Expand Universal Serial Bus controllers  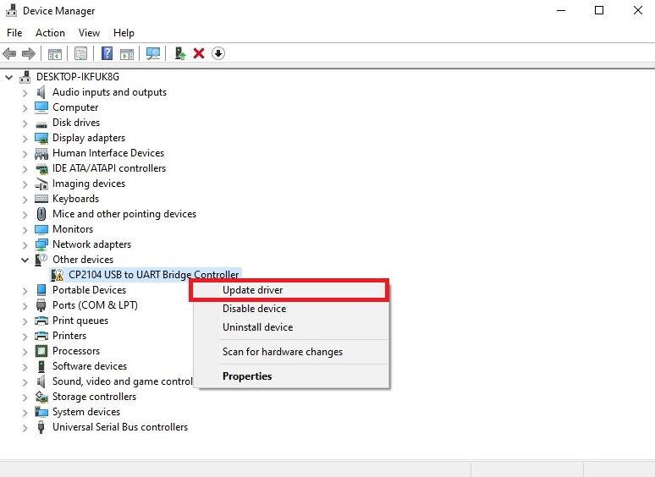[25, 427]
